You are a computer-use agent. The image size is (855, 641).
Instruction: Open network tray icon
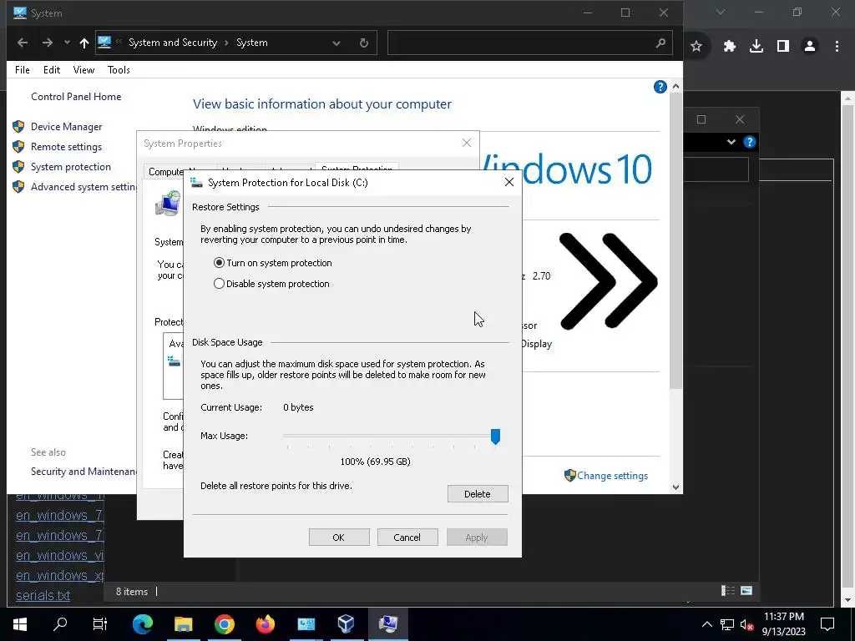(x=727, y=624)
